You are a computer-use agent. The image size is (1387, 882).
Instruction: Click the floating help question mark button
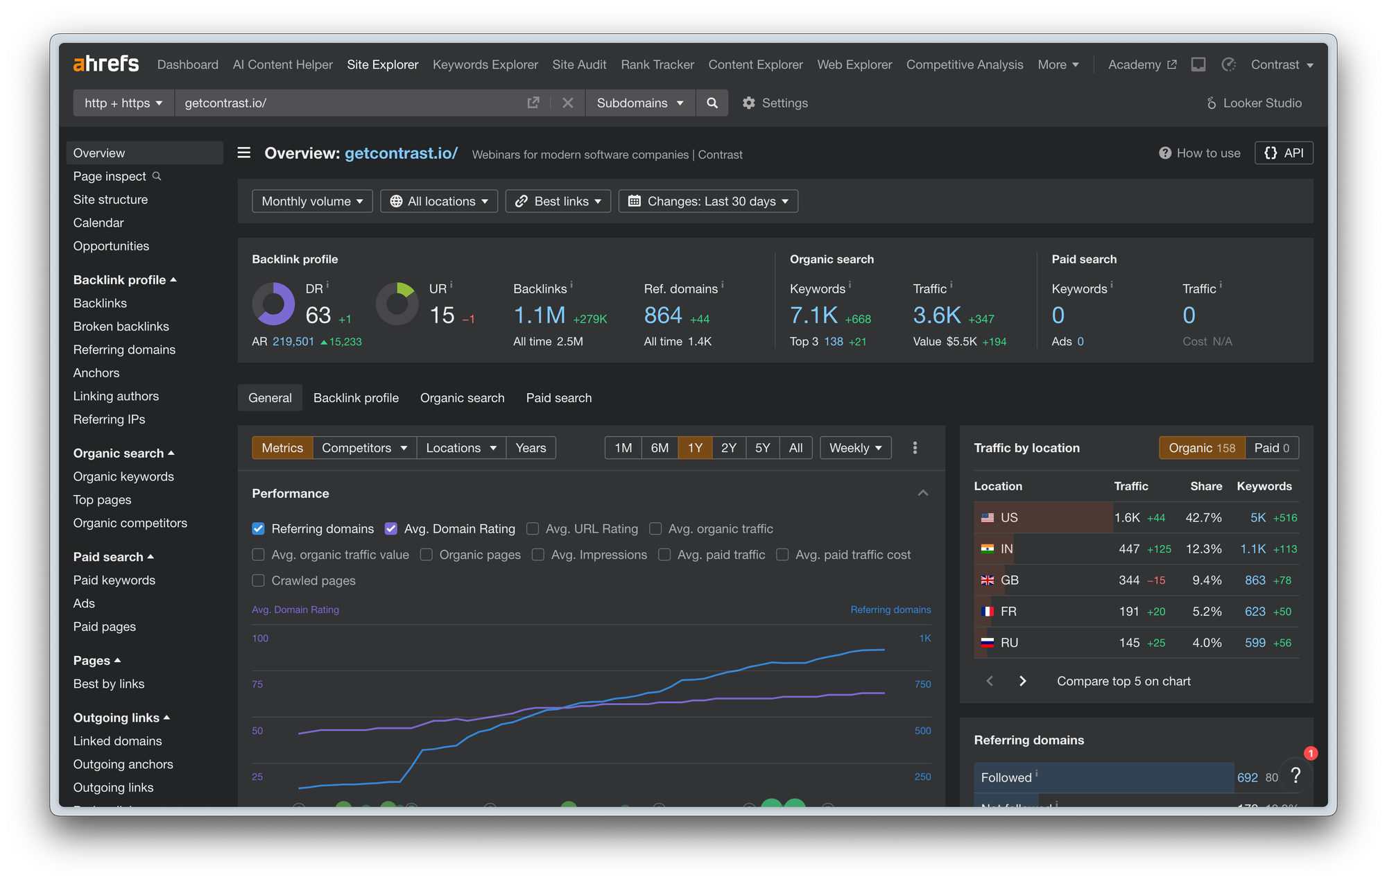click(x=1295, y=776)
